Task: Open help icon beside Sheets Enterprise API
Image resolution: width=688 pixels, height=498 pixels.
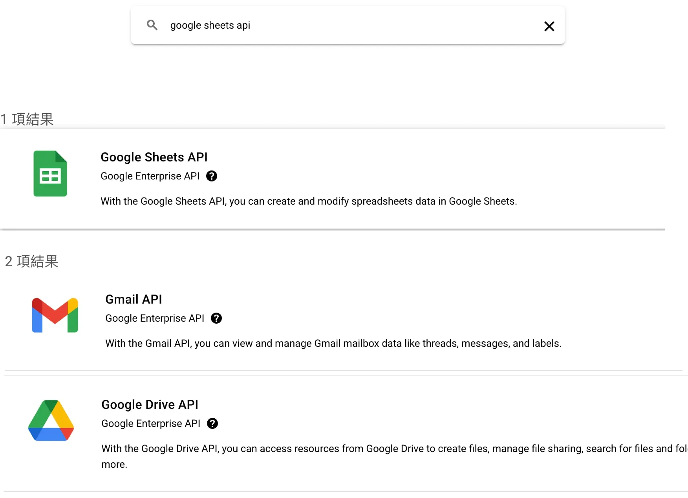Action: 212,176
